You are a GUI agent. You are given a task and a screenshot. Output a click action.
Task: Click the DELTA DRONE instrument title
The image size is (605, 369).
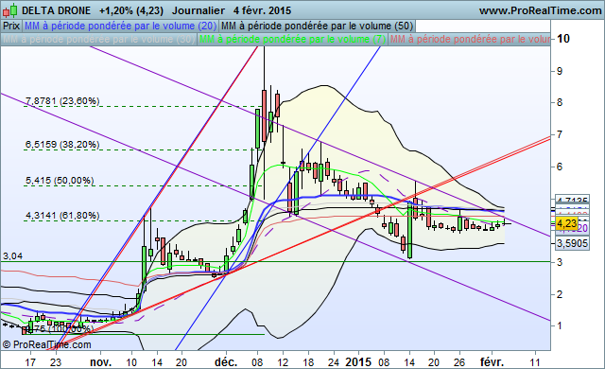[x=57, y=10]
